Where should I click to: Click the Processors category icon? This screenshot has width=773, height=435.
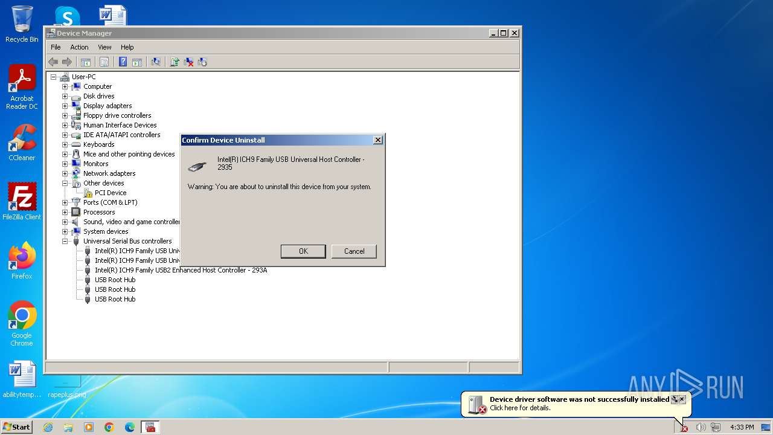pyautogui.click(x=76, y=212)
